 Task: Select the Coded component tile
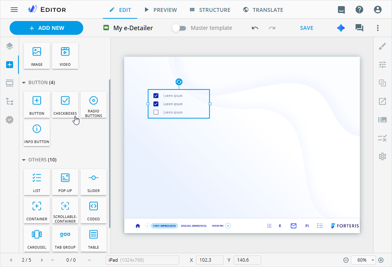click(94, 210)
